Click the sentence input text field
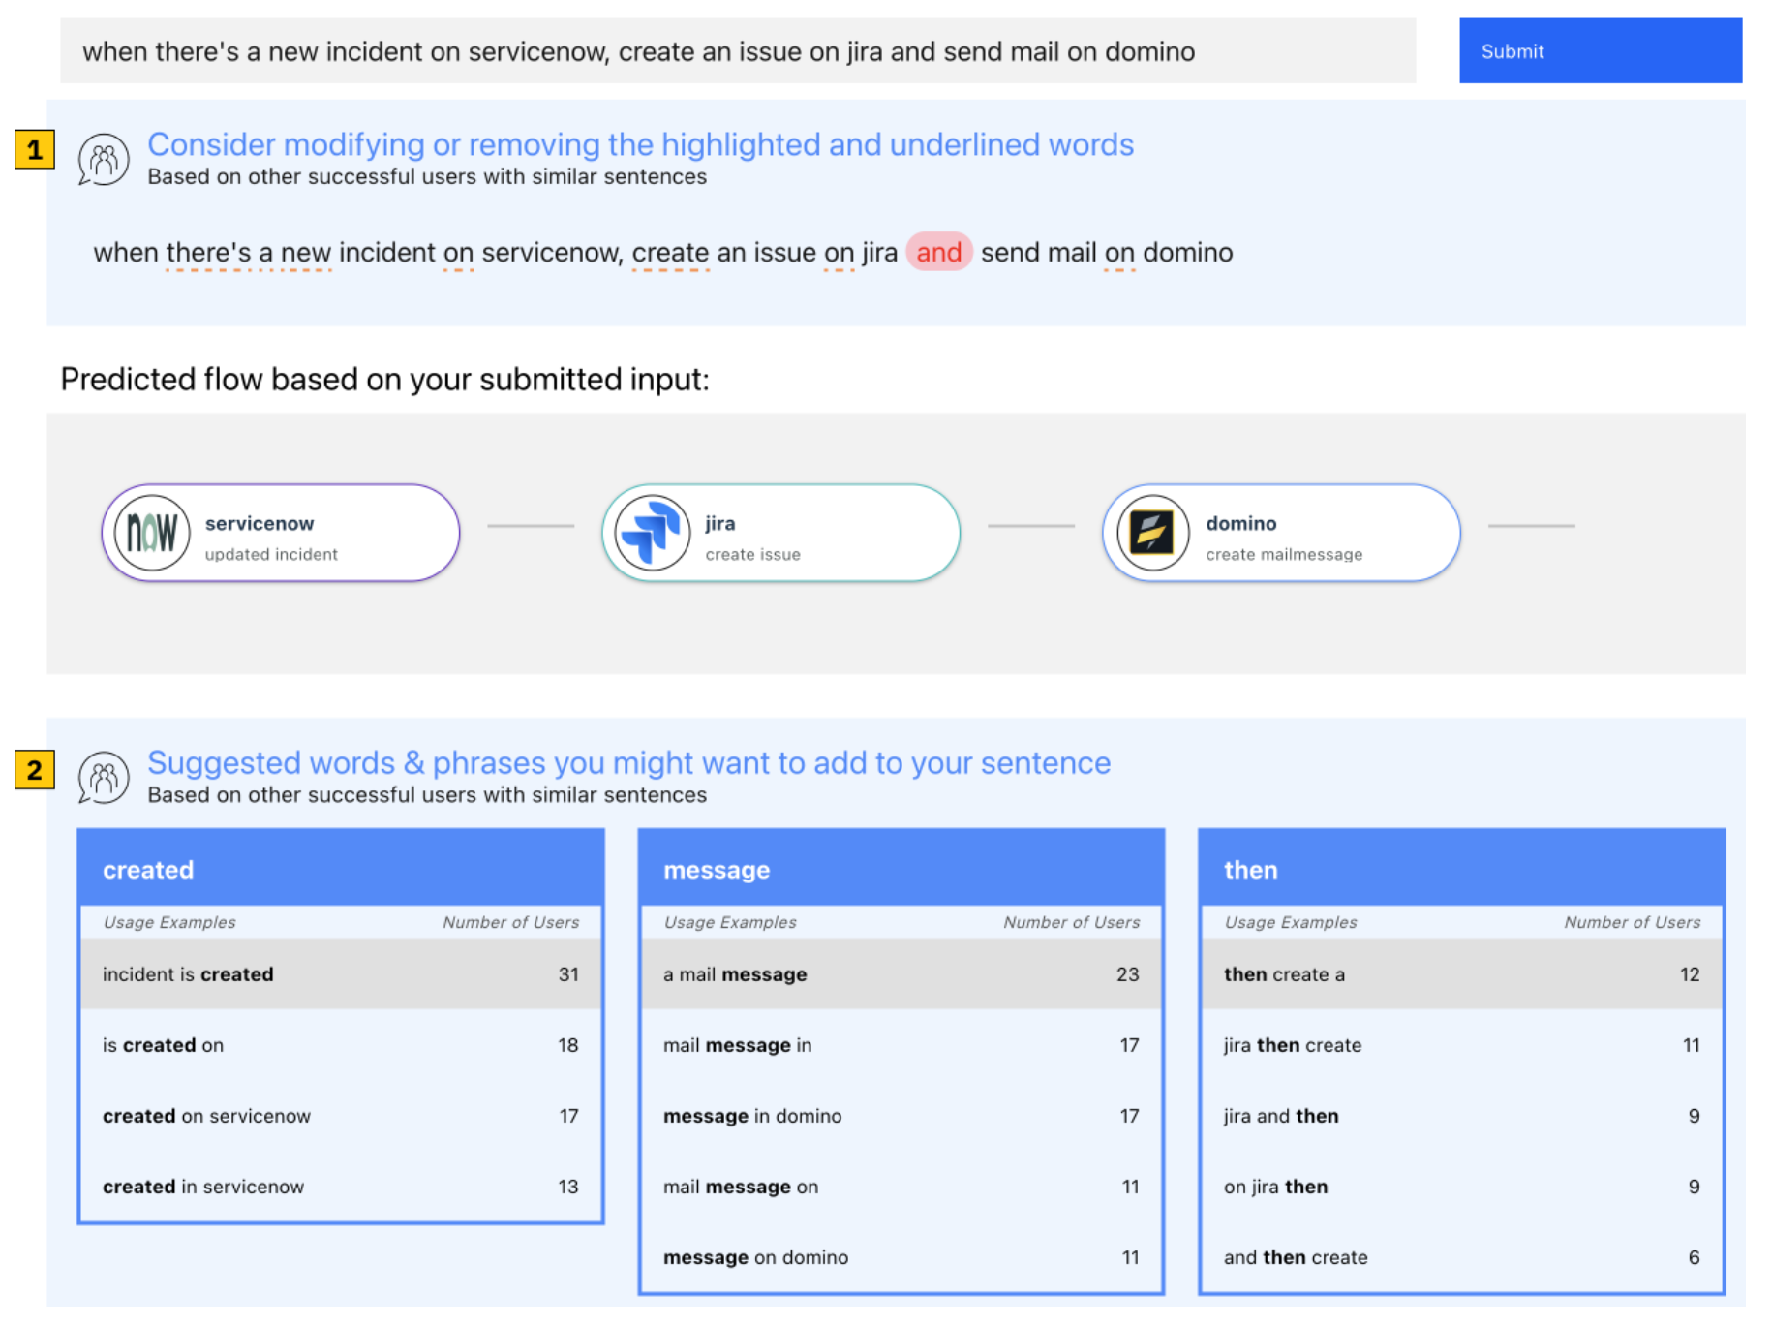The image size is (1772, 1327). point(737,51)
